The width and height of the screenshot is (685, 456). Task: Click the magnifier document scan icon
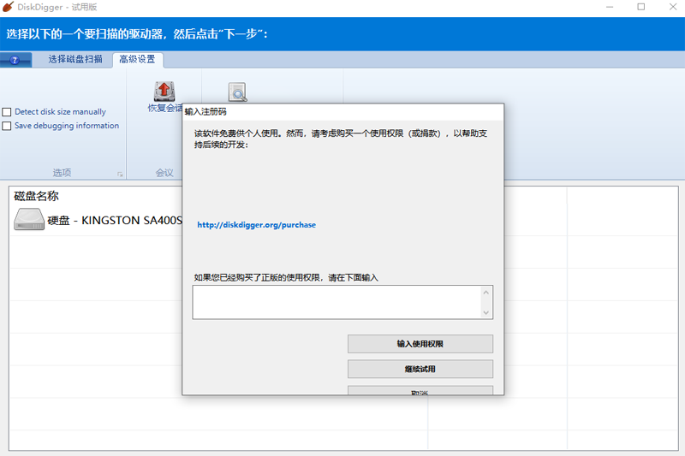point(238,92)
